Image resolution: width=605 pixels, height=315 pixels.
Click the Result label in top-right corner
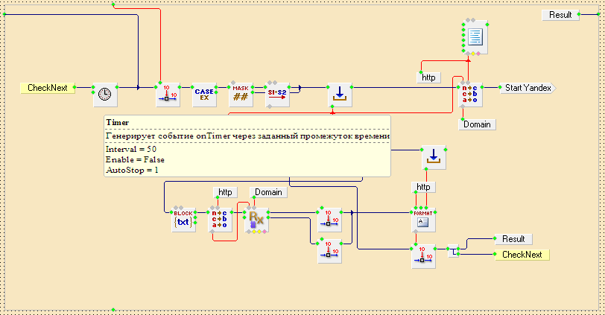coord(560,15)
